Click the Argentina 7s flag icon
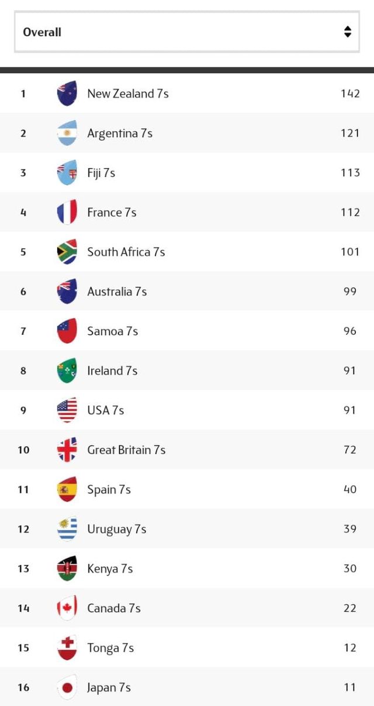The height and width of the screenshot is (706, 374). pyautogui.click(x=67, y=133)
